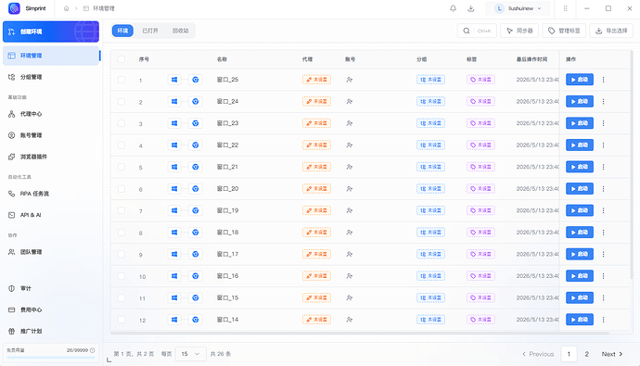Click the Simprint logo icon
Image resolution: width=640 pixels, height=366 pixels.
(x=14, y=8)
